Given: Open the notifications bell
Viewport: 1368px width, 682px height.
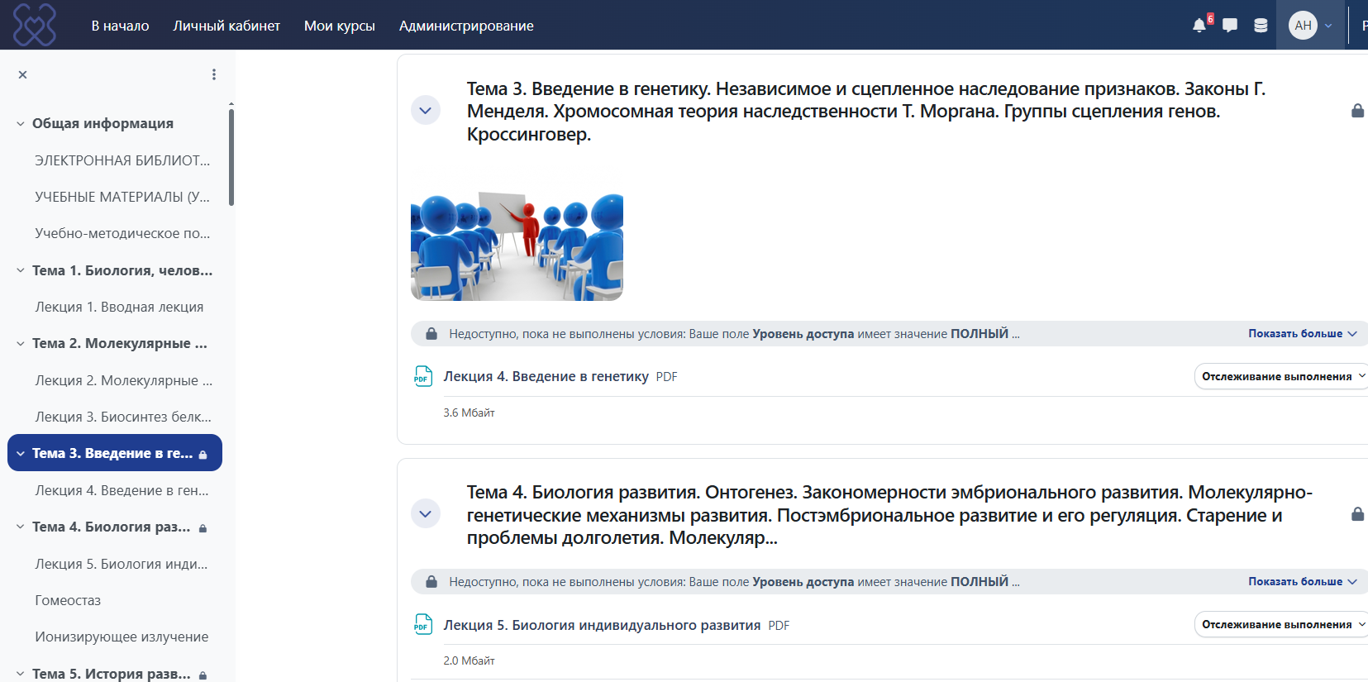Looking at the screenshot, I should click(x=1199, y=26).
